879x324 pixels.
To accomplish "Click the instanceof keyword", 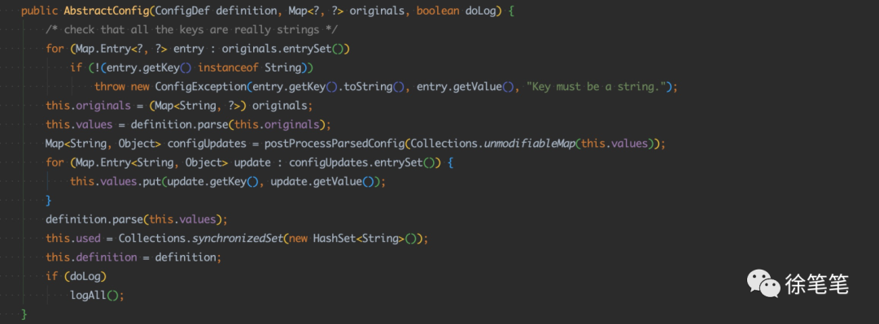I will 228,67.
